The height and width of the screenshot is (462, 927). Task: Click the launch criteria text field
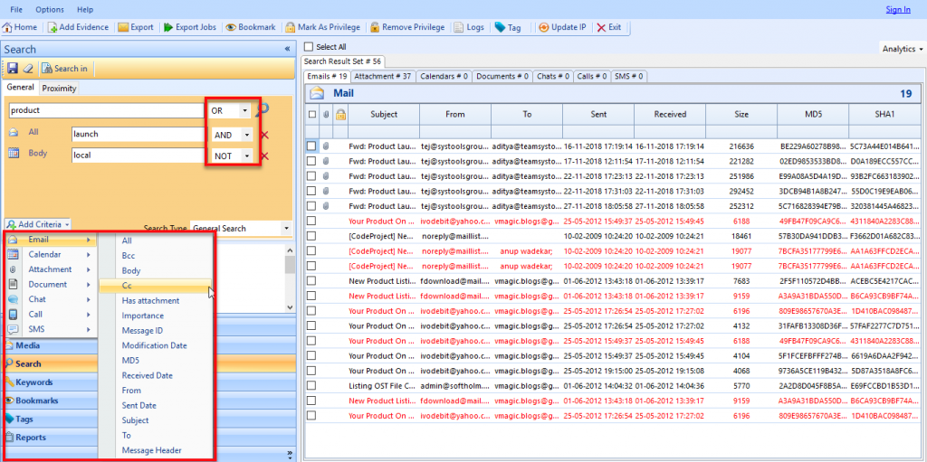tap(139, 134)
